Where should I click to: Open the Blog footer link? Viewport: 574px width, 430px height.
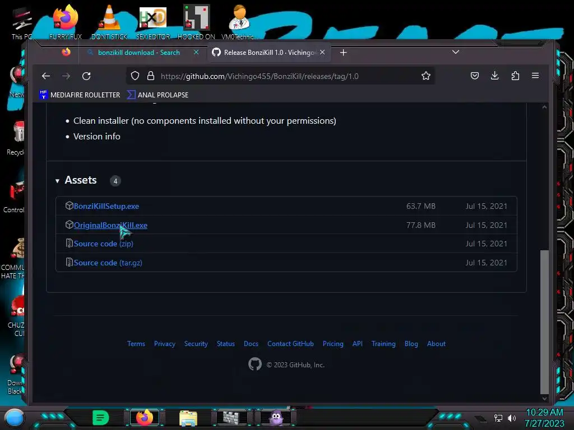[x=411, y=344]
